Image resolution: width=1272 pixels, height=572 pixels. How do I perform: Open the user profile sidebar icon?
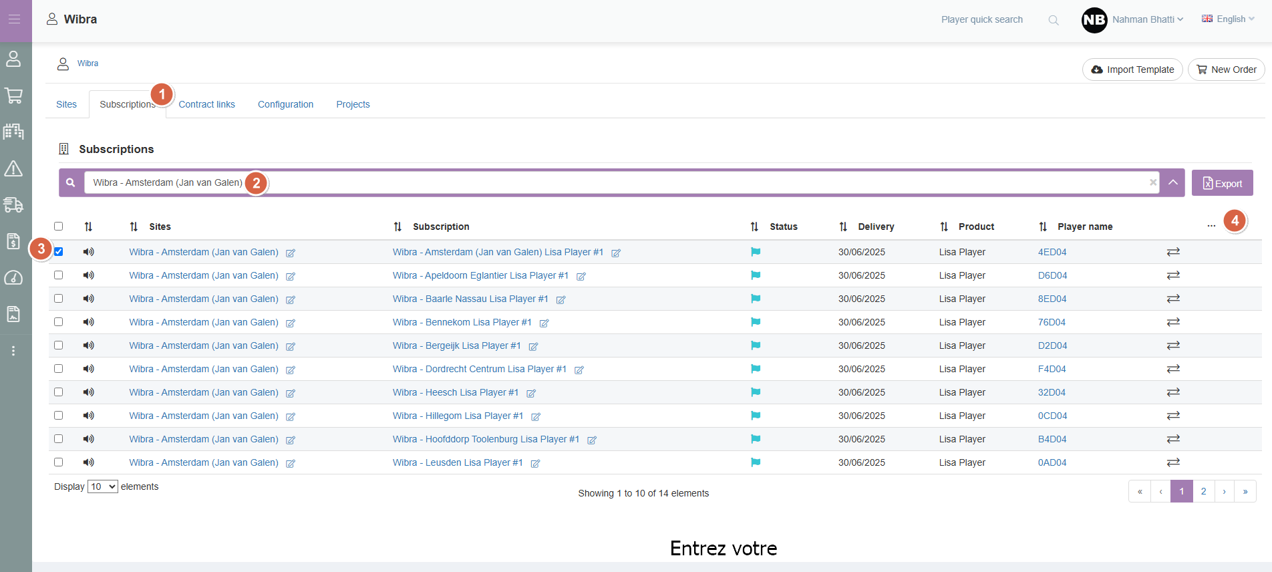tap(13, 59)
